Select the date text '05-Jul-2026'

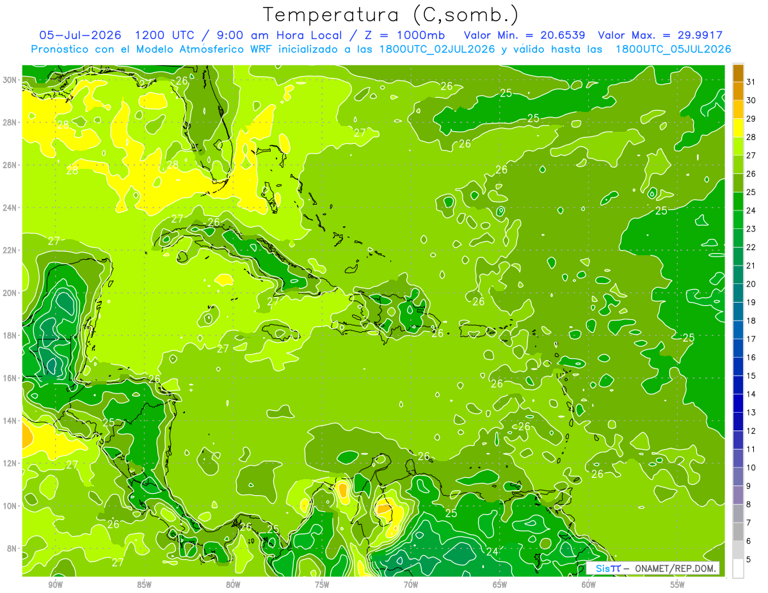81,35
